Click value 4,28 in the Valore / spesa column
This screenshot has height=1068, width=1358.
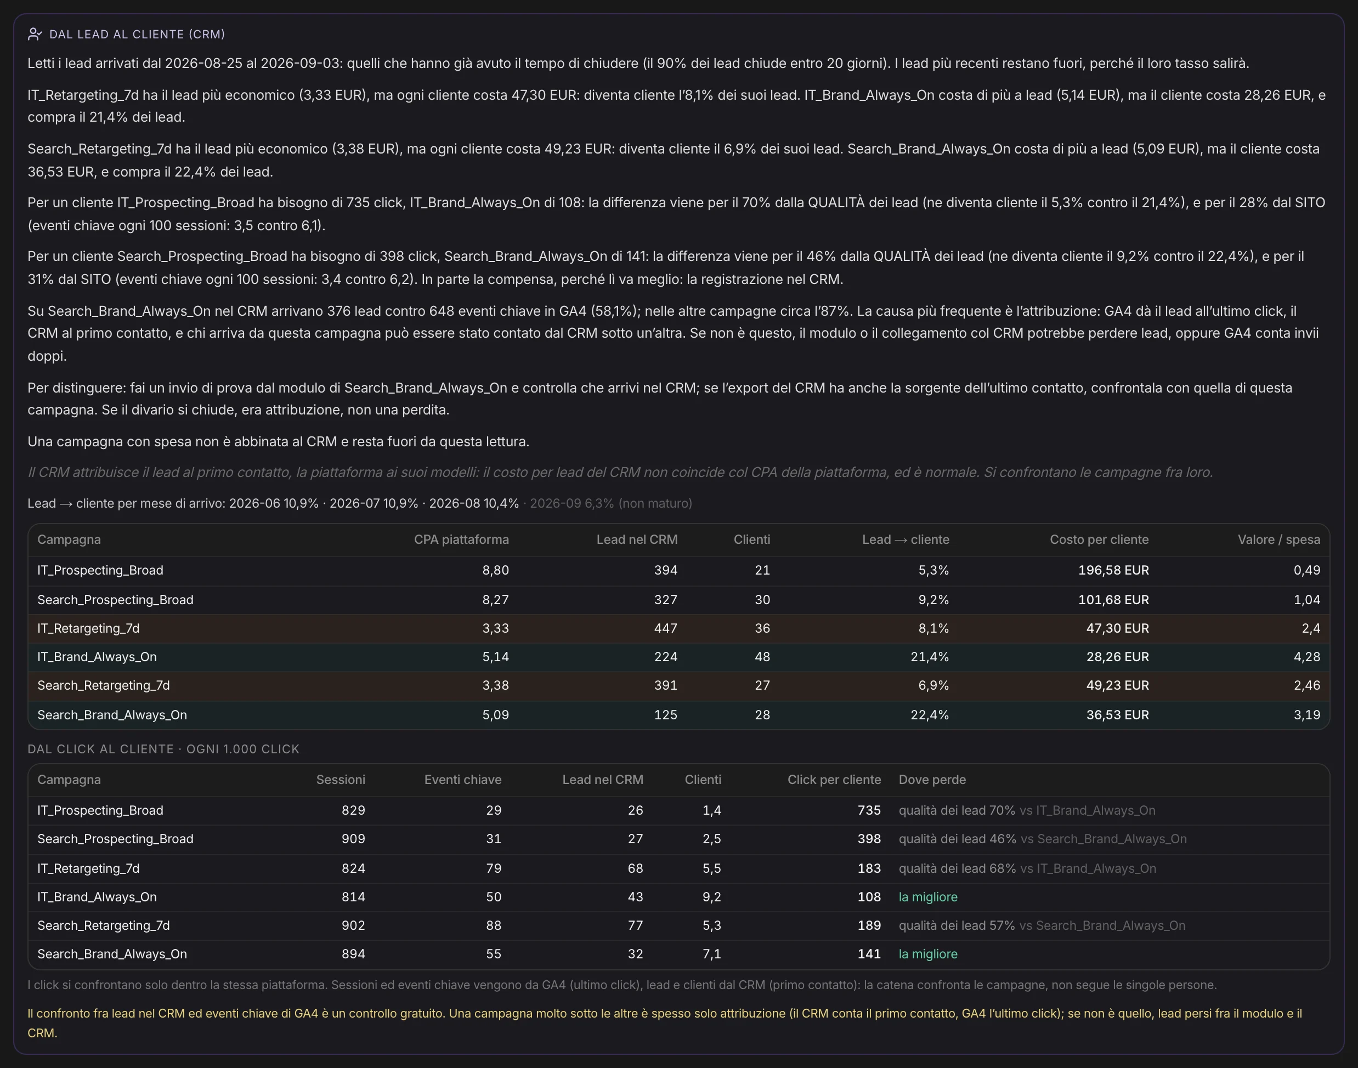[1306, 657]
